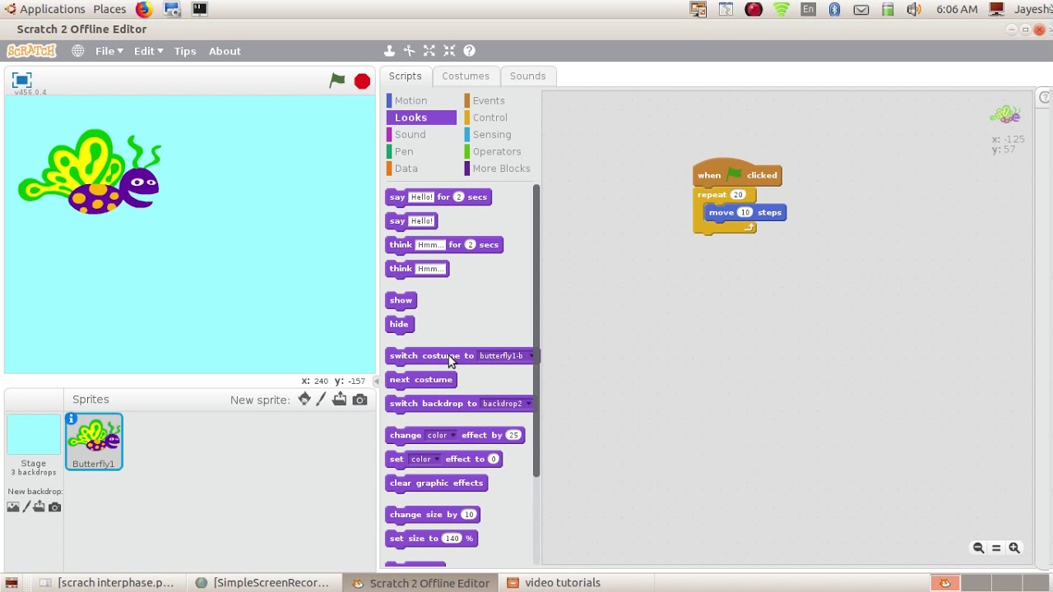Screen dimensions: 1053x592
Task: Click the show block
Action: tap(401, 300)
